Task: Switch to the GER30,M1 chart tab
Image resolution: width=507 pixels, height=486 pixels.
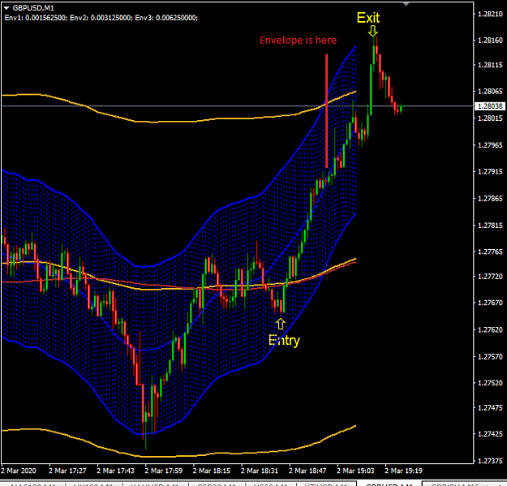Action: pos(217,484)
